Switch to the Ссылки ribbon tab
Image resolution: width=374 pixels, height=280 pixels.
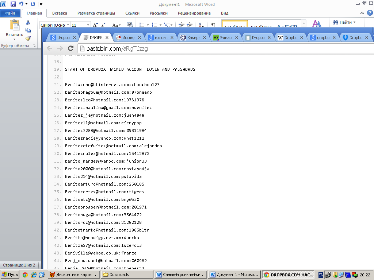coord(132,13)
